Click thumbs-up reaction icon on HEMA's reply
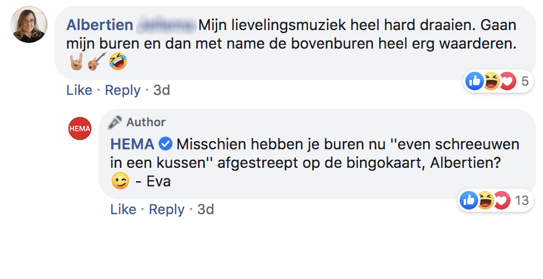 469,200
